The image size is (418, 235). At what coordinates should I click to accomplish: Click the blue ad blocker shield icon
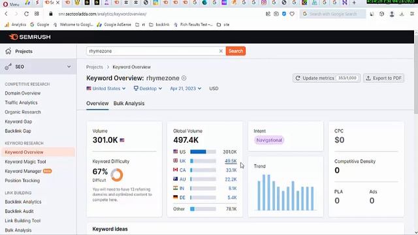tap(284, 14)
